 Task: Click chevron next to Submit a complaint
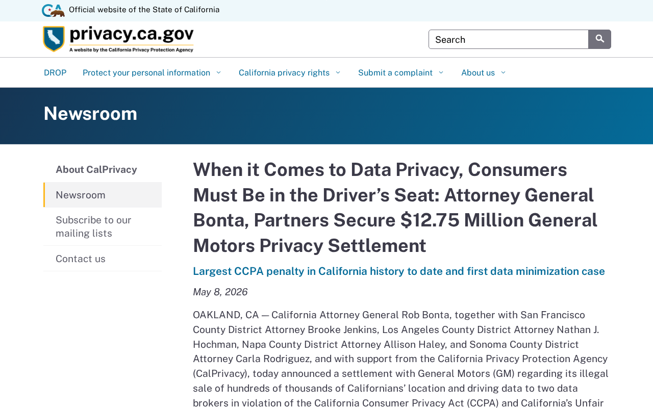[x=441, y=72]
